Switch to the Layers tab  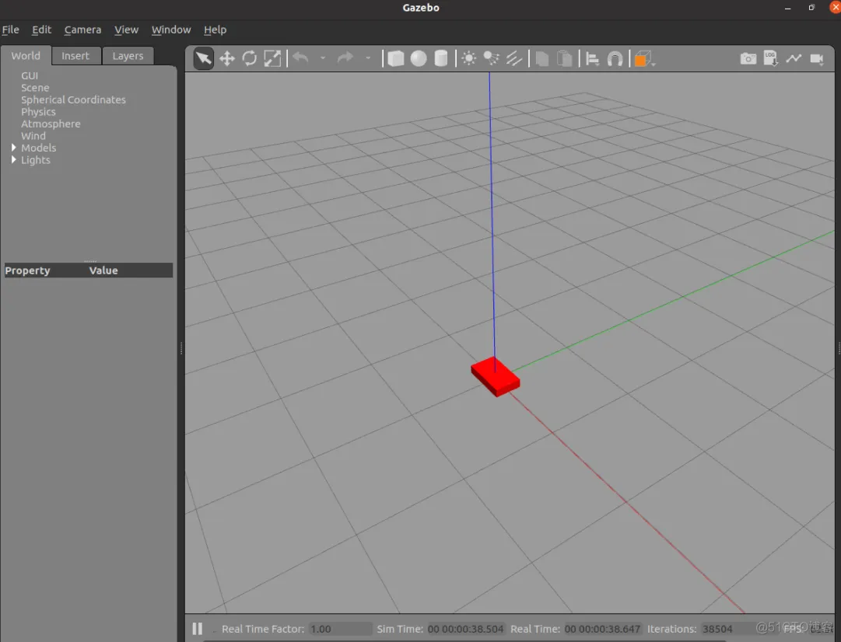tap(128, 56)
